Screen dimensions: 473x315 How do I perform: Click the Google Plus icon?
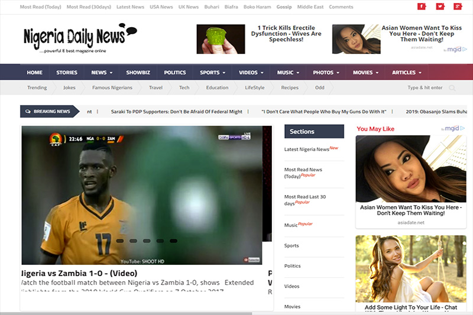(457, 7)
